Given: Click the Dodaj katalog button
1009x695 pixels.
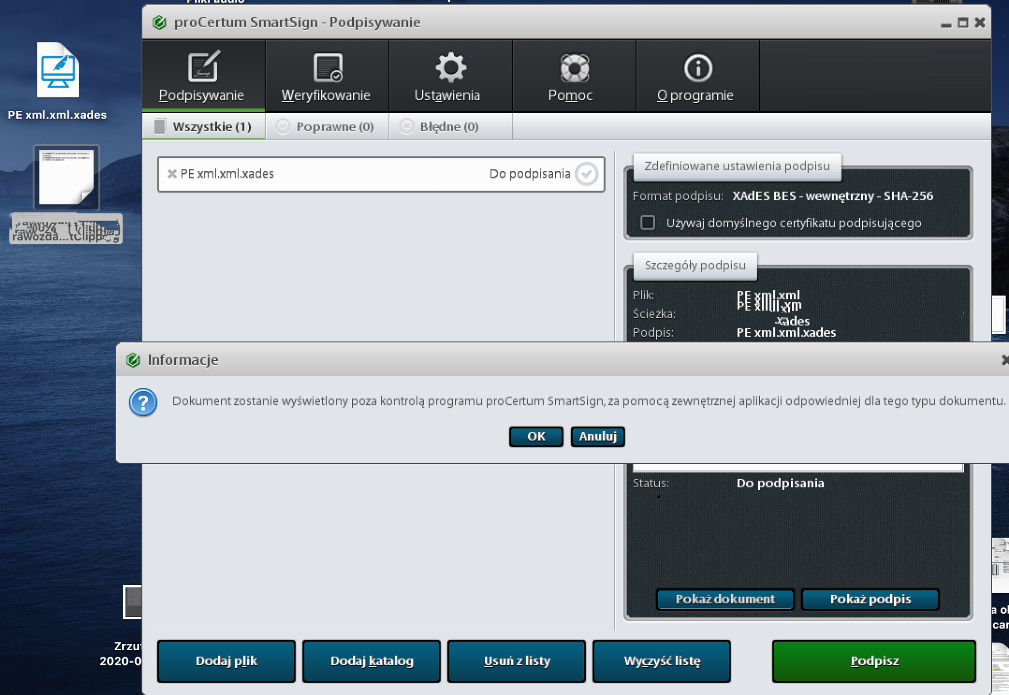Looking at the screenshot, I should [x=371, y=661].
